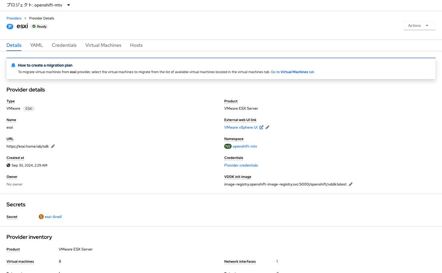Edit the external web UI link pencil icon
Viewport: 442px width, 273px height.
[267, 127]
